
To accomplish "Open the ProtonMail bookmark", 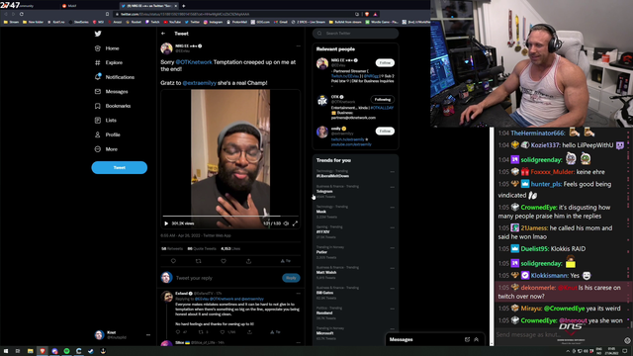I will [x=237, y=22].
